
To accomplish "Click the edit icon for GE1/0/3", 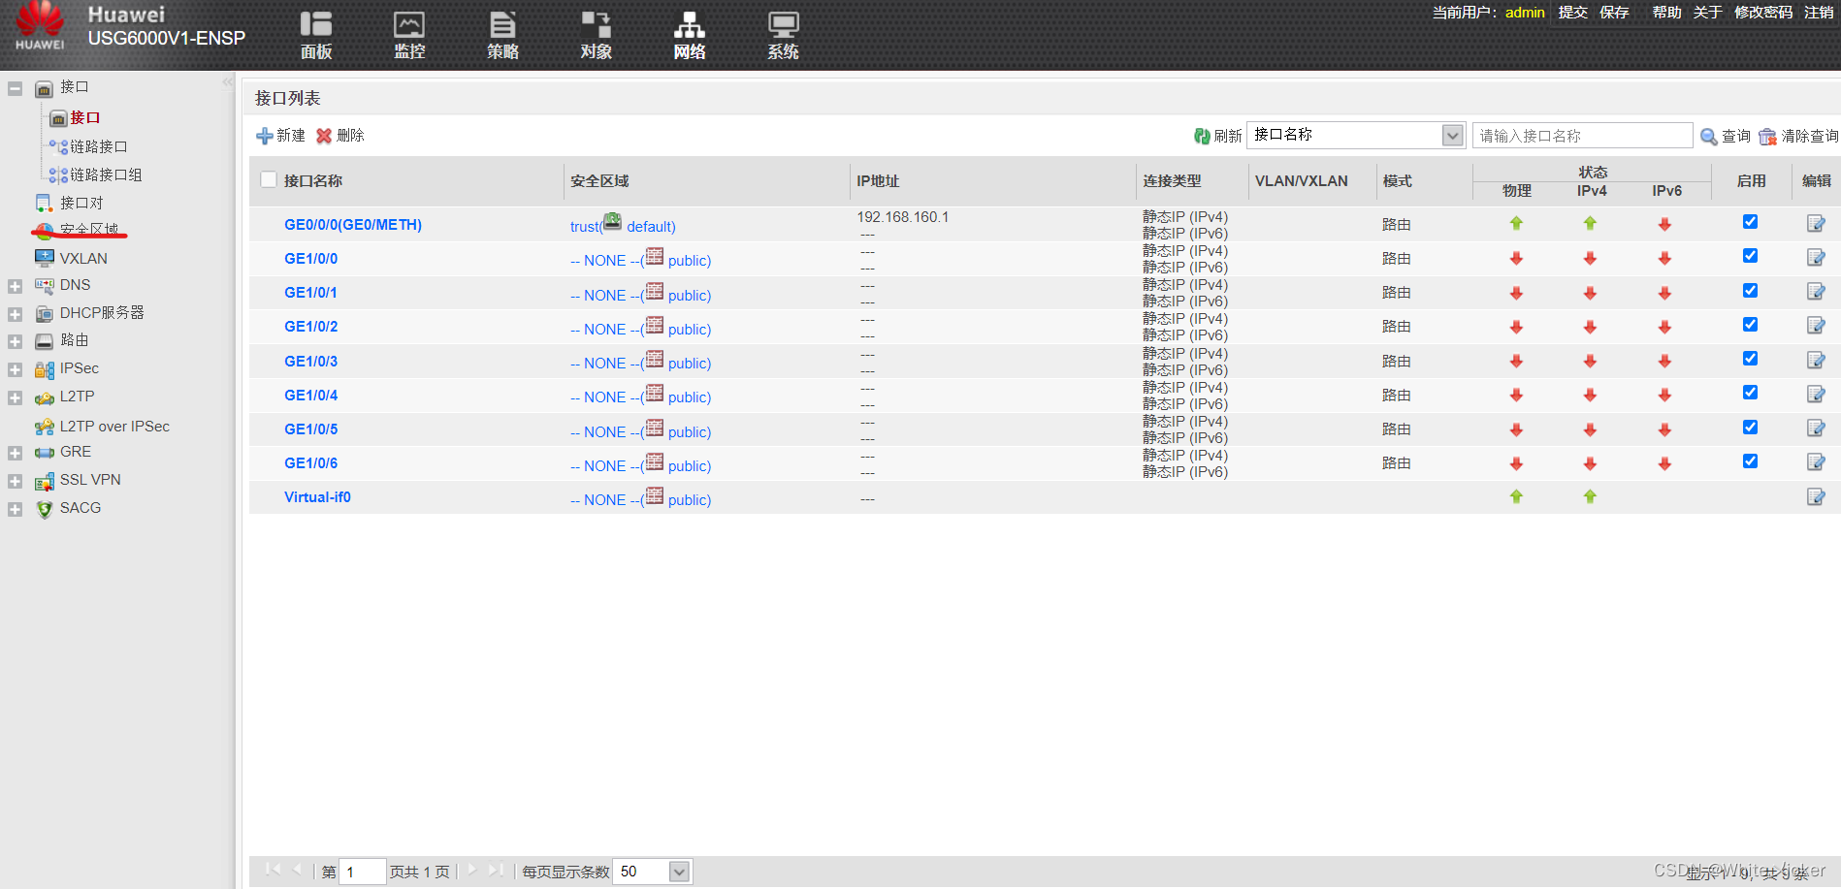I will tap(1816, 361).
